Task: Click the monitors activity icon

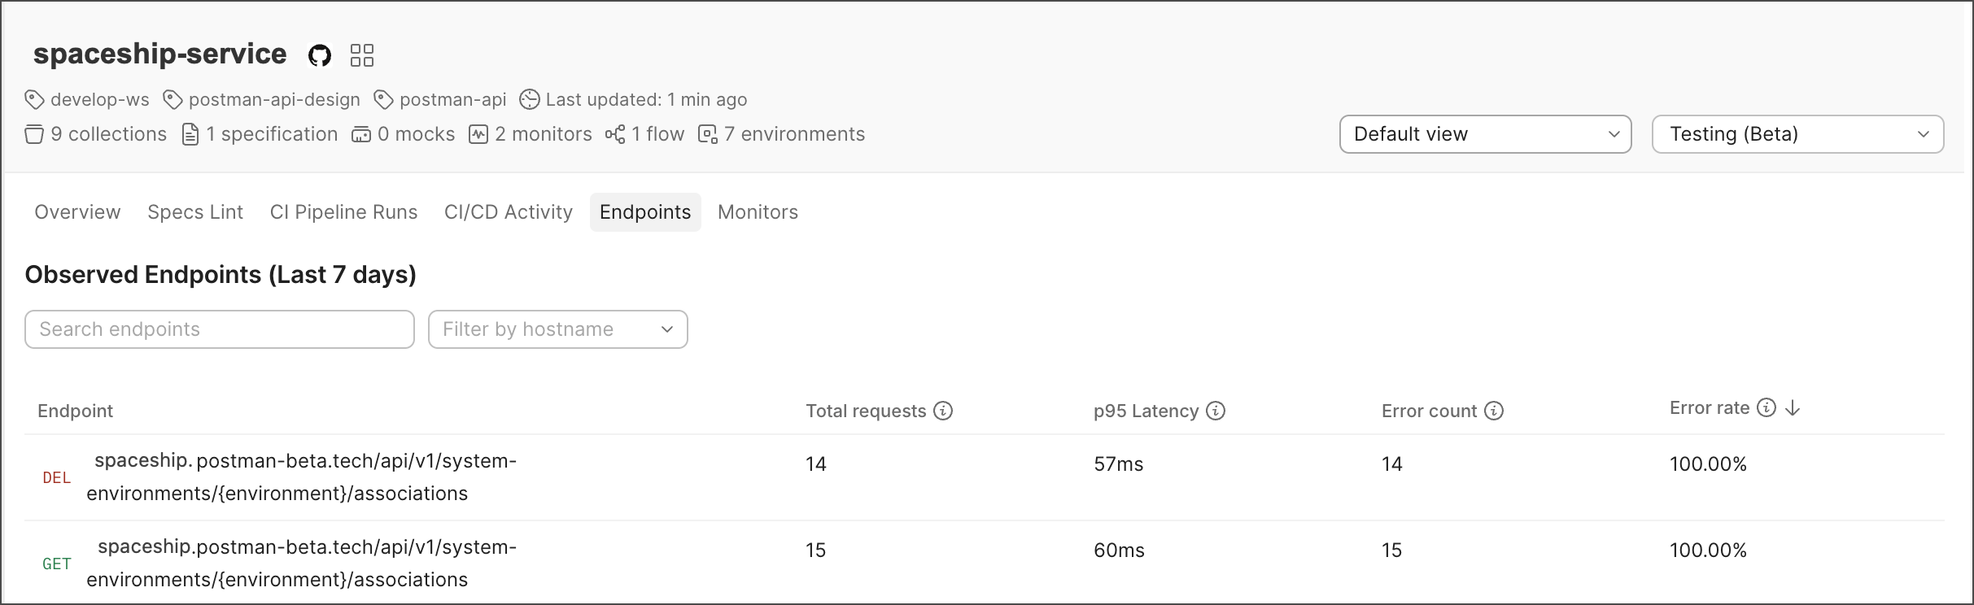Action: tap(478, 134)
